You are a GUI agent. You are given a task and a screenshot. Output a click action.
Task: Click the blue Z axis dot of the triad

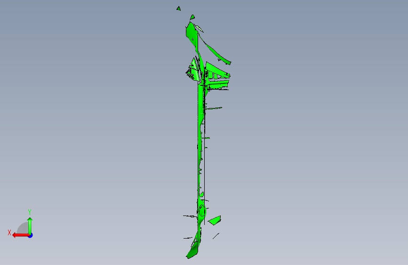31,235
